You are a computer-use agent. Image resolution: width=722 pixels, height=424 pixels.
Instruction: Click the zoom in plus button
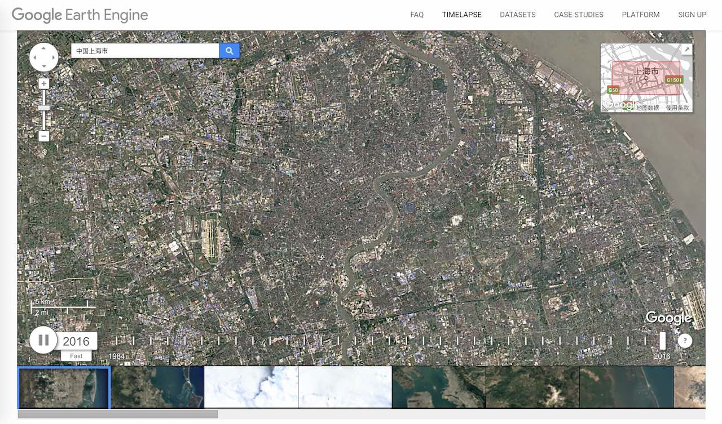click(43, 84)
